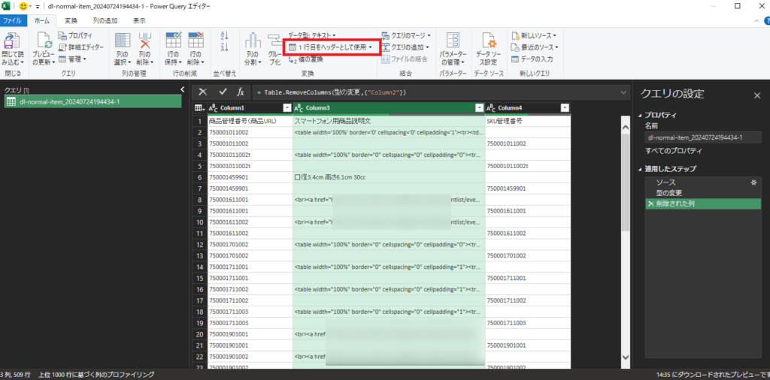Viewport: 770px width, 380px height.
Task: Click Column1 data type ABC icon
Action: point(213,108)
